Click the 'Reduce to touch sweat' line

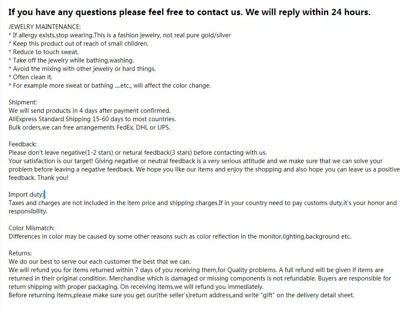coord(44,52)
